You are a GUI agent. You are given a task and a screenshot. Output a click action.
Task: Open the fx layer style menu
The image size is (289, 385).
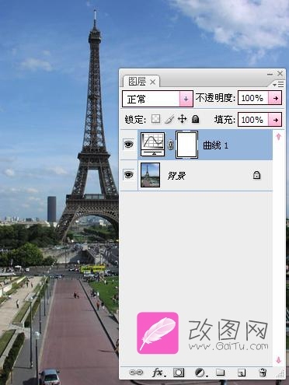click(158, 373)
